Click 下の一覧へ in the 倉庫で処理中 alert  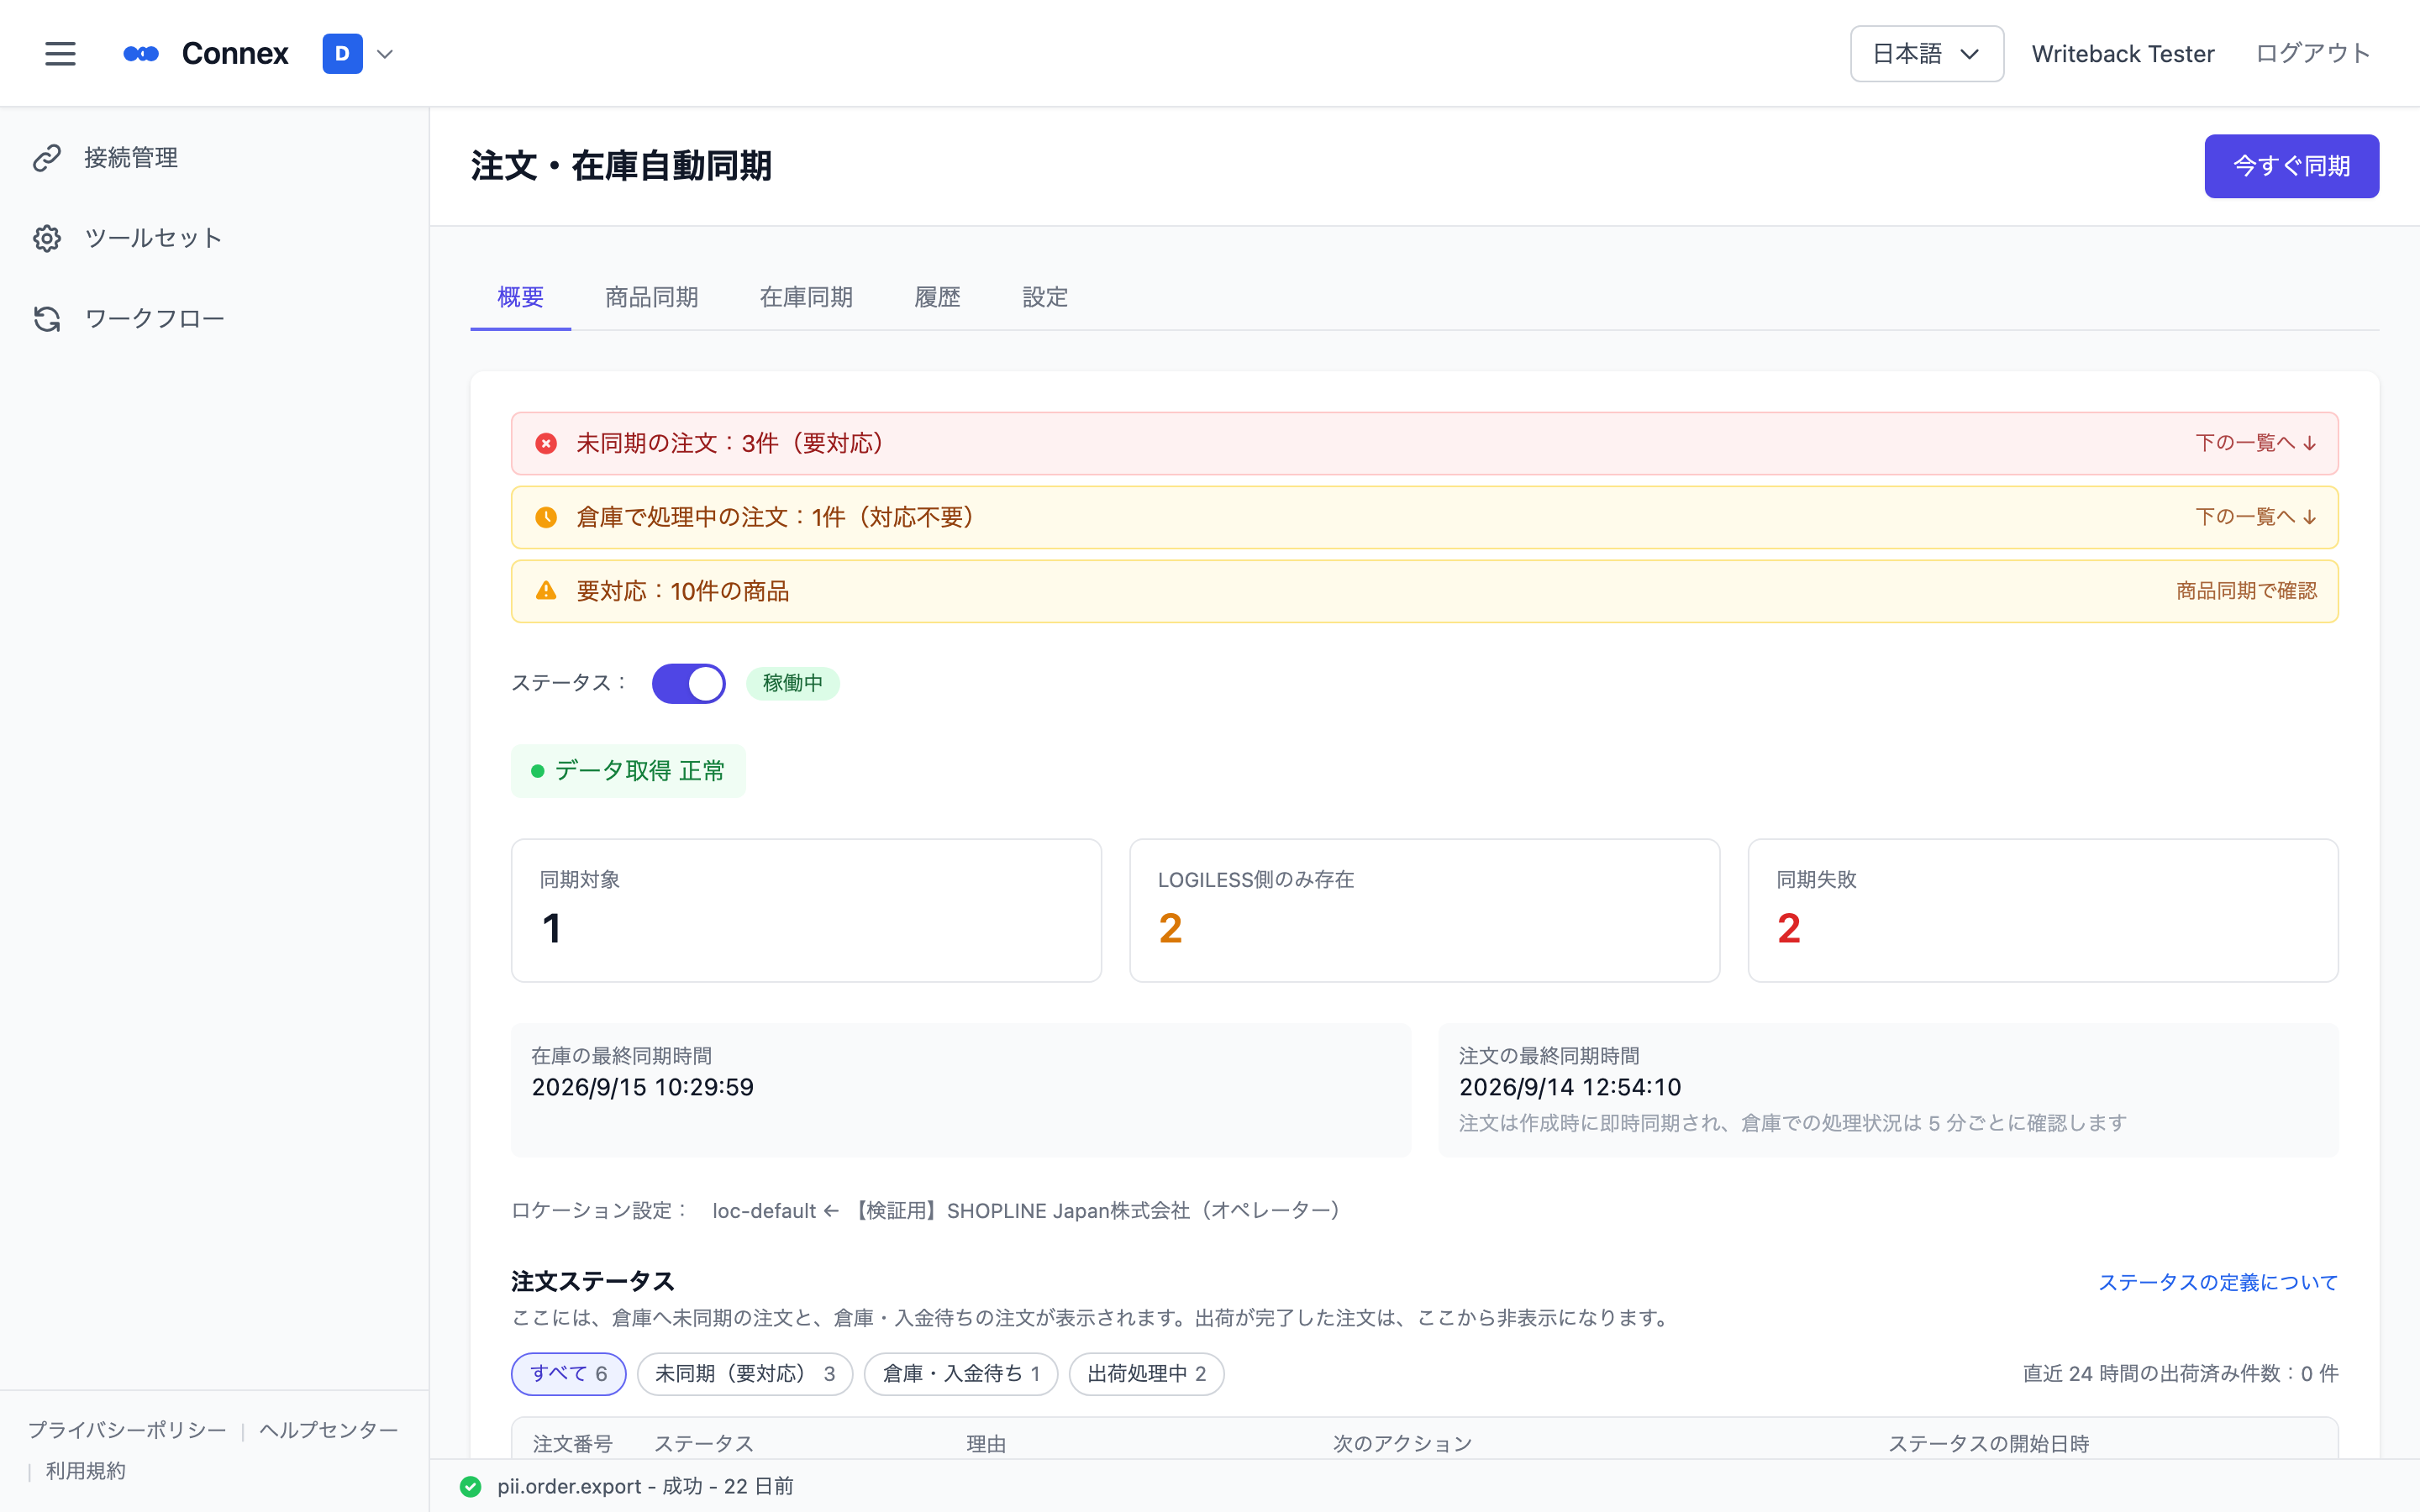(x=2256, y=517)
